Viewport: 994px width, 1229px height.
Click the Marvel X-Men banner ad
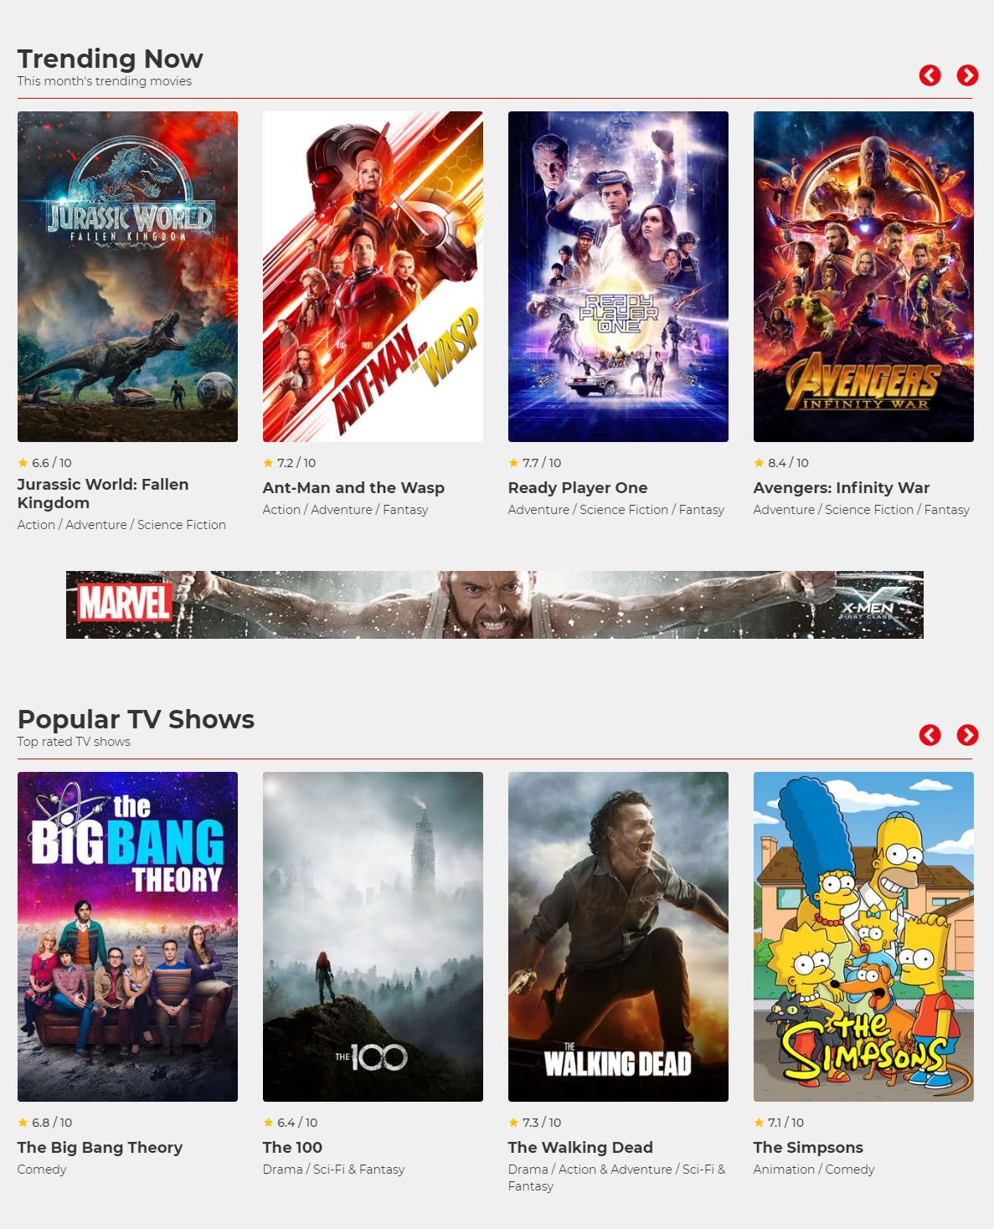[495, 604]
